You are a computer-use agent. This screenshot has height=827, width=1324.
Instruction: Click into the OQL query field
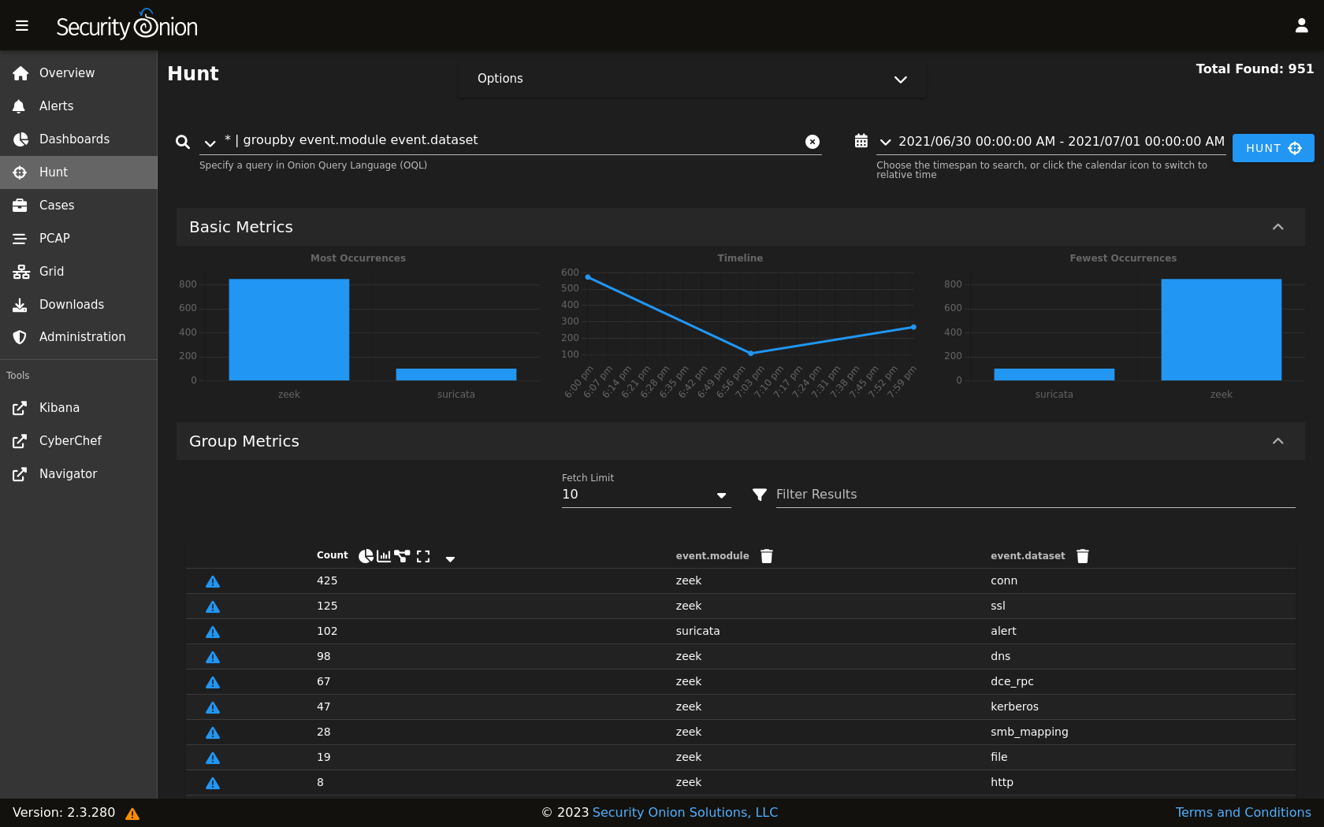coord(511,140)
